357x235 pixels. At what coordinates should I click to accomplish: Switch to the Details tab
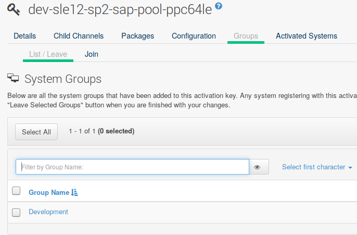pos(24,36)
